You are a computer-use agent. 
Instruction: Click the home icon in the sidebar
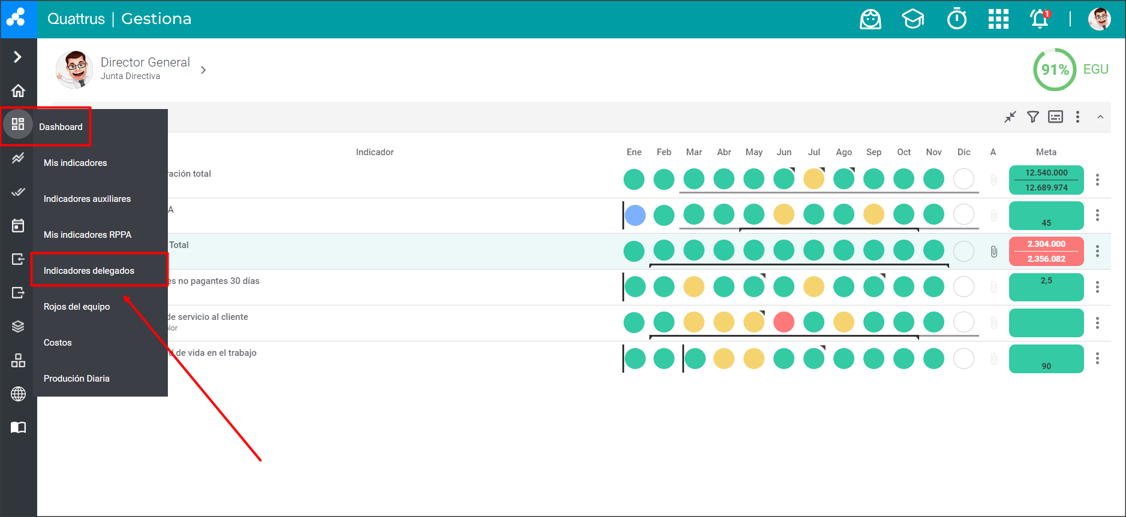click(18, 90)
